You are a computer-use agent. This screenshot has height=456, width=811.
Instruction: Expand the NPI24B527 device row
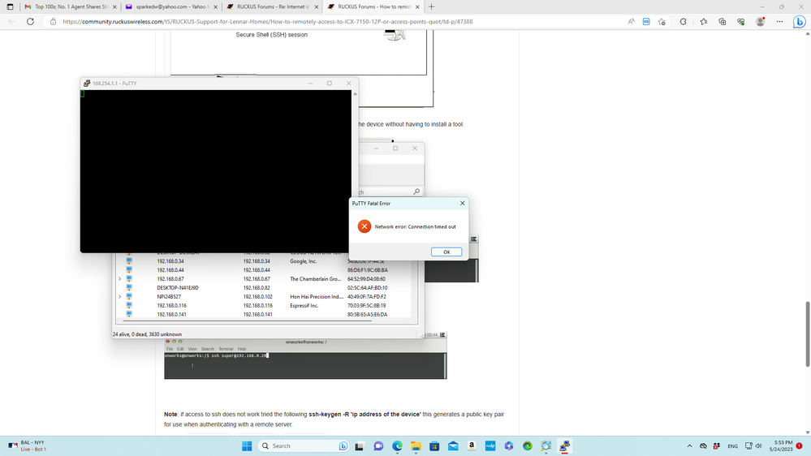pyautogui.click(x=120, y=297)
